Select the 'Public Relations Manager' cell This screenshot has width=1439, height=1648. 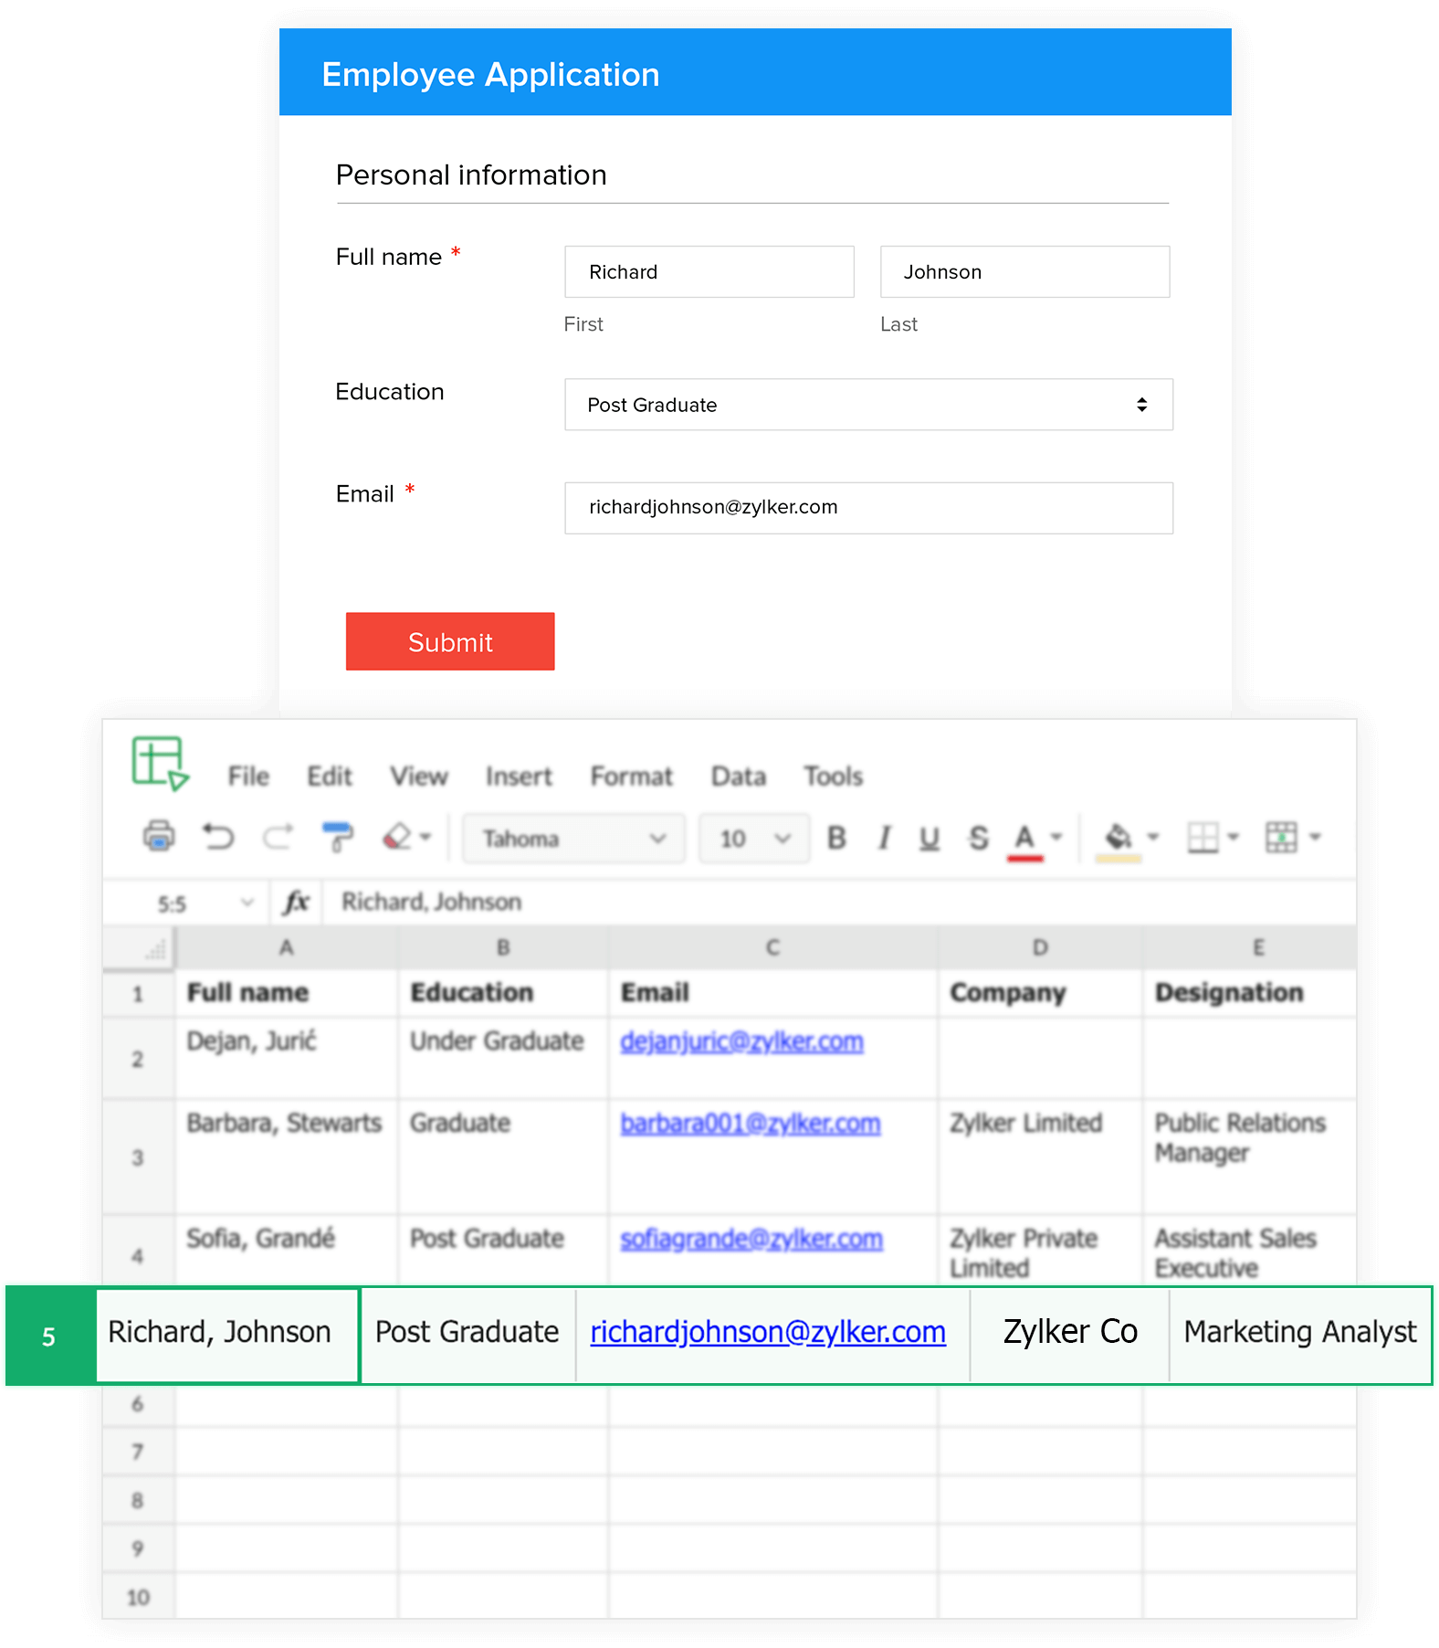tap(1249, 1157)
